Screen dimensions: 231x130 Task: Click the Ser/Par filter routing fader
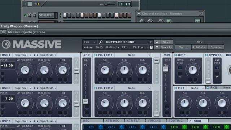click(86, 101)
